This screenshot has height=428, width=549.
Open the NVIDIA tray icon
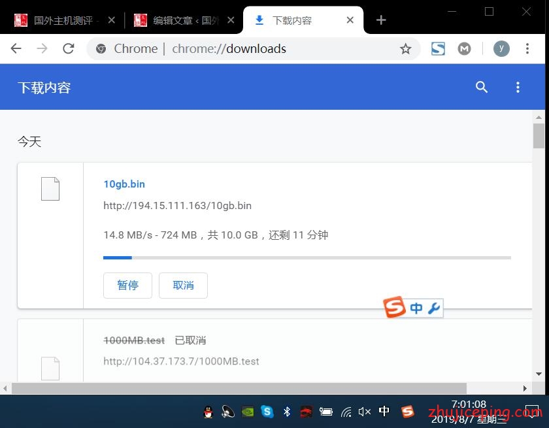click(x=248, y=412)
